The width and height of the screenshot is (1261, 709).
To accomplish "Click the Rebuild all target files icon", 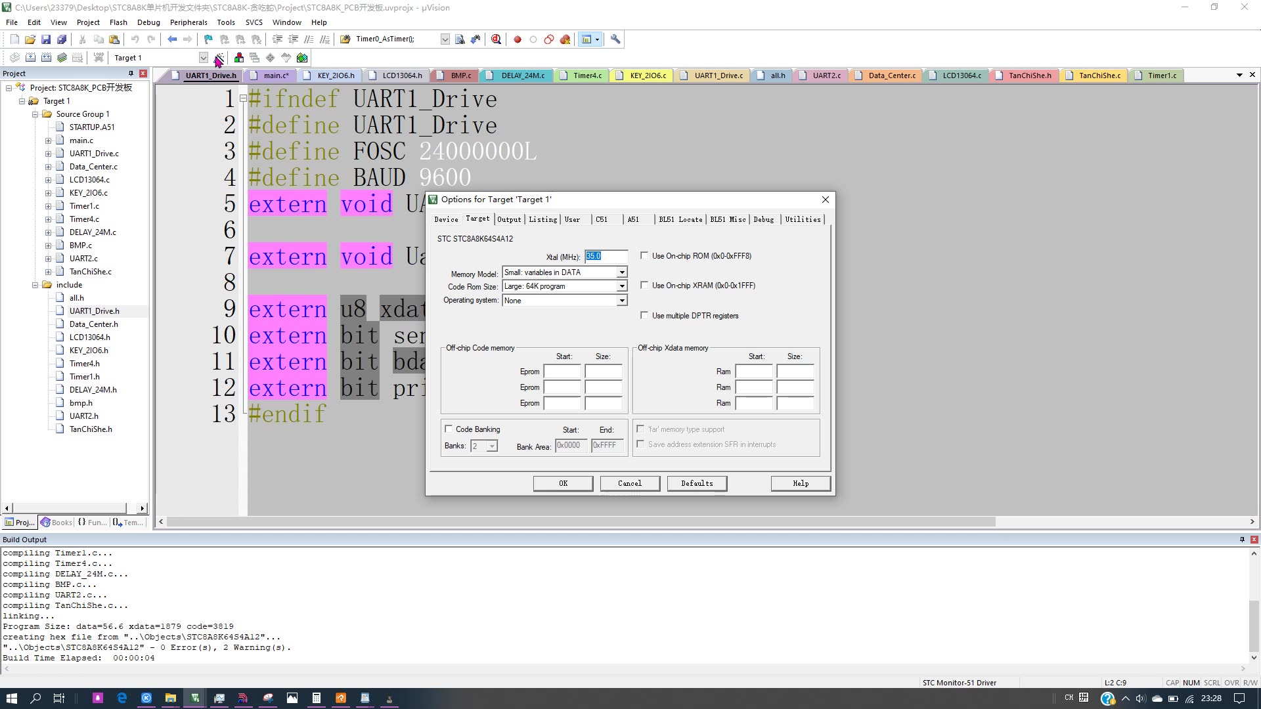I will coord(46,58).
